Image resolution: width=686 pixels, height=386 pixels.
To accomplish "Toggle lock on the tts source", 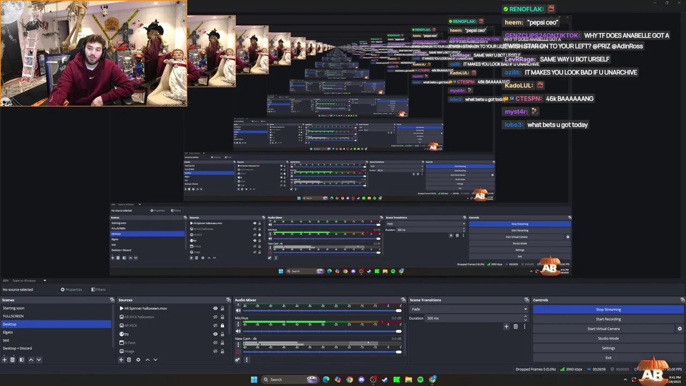I will [x=222, y=334].
